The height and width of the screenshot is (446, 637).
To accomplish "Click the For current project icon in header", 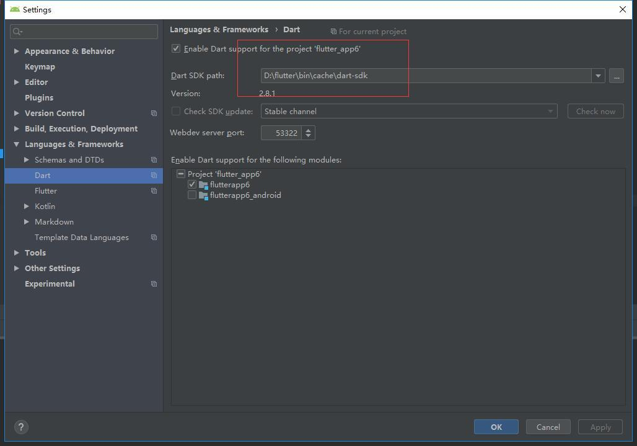I will (x=333, y=31).
